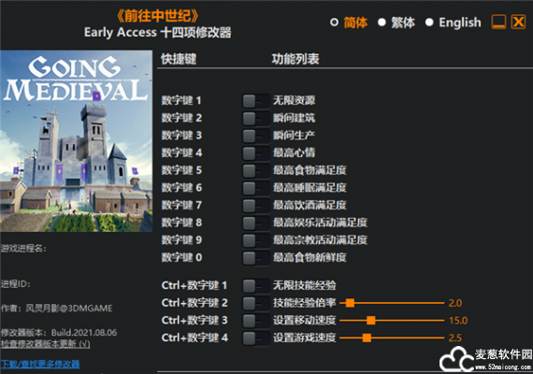This screenshot has height=374, width=533.
Task: Click Ctrl+数字键 4 hotkey label
Action: pyautogui.click(x=194, y=338)
